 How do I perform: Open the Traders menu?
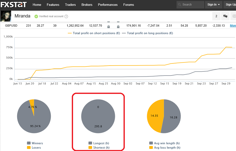(x=70, y=5)
